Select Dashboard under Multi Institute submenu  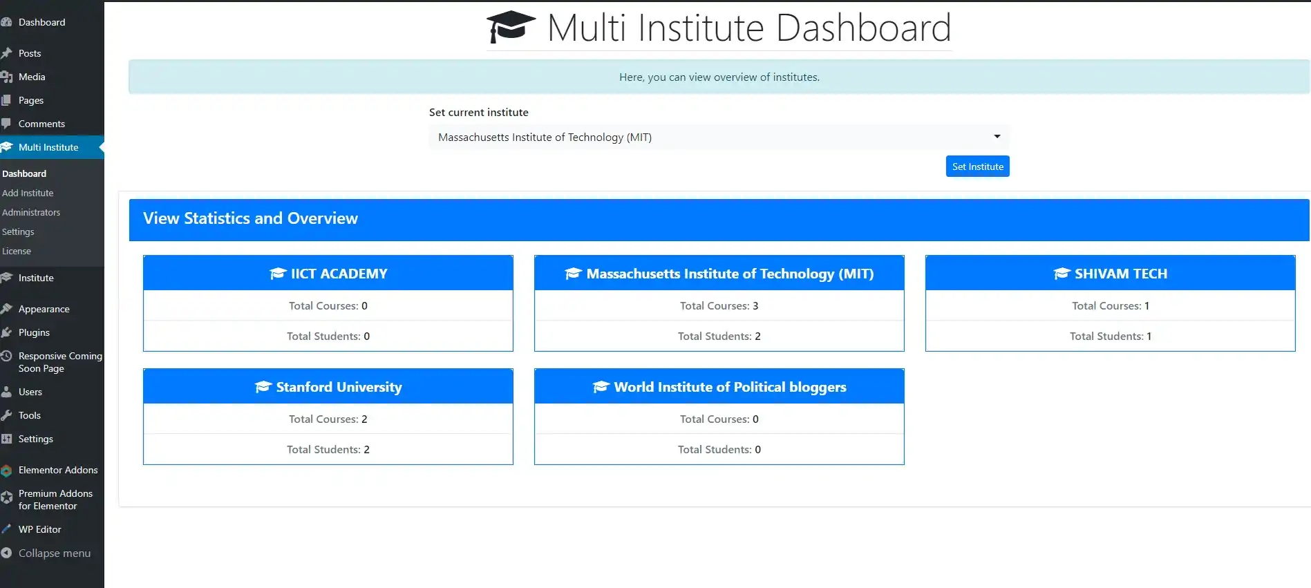click(24, 173)
